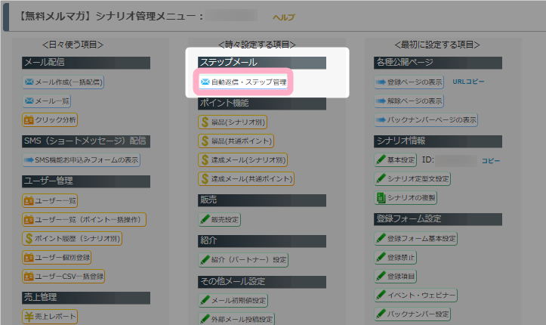Open 販売設定 button

(x=220, y=219)
